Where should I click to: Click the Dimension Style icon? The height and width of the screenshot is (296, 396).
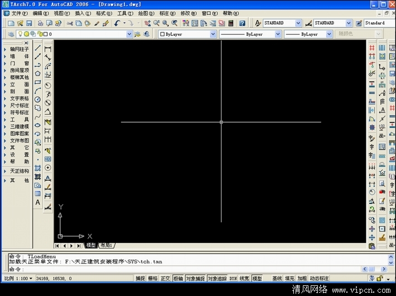pos(308,23)
